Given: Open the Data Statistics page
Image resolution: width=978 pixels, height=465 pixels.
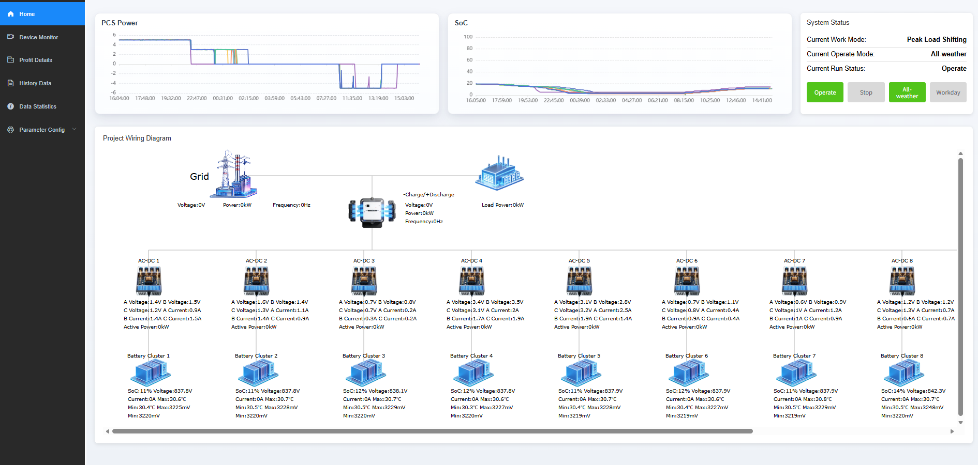Looking at the screenshot, I should pos(38,106).
